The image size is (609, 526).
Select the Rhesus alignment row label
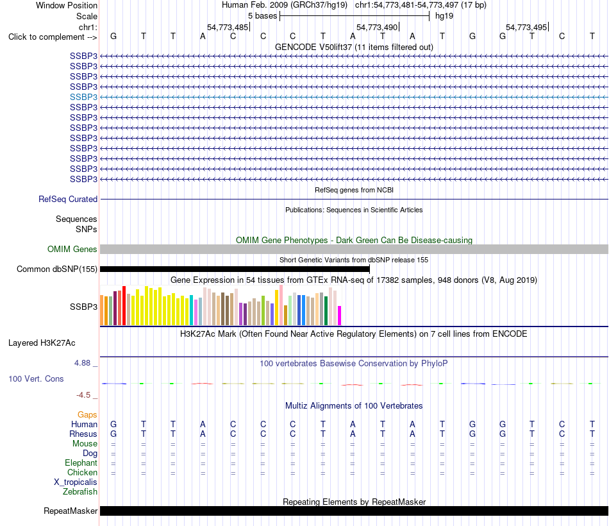pyautogui.click(x=83, y=434)
